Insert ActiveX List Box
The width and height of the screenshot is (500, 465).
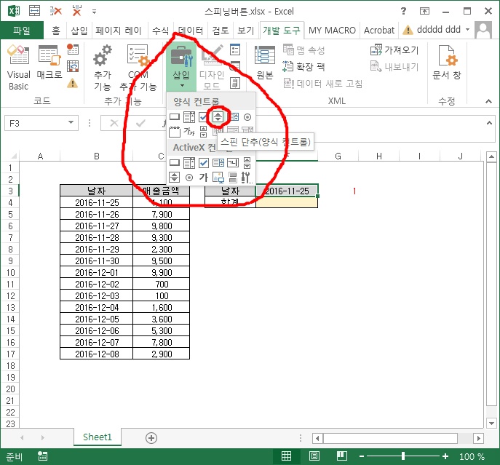[x=218, y=163]
